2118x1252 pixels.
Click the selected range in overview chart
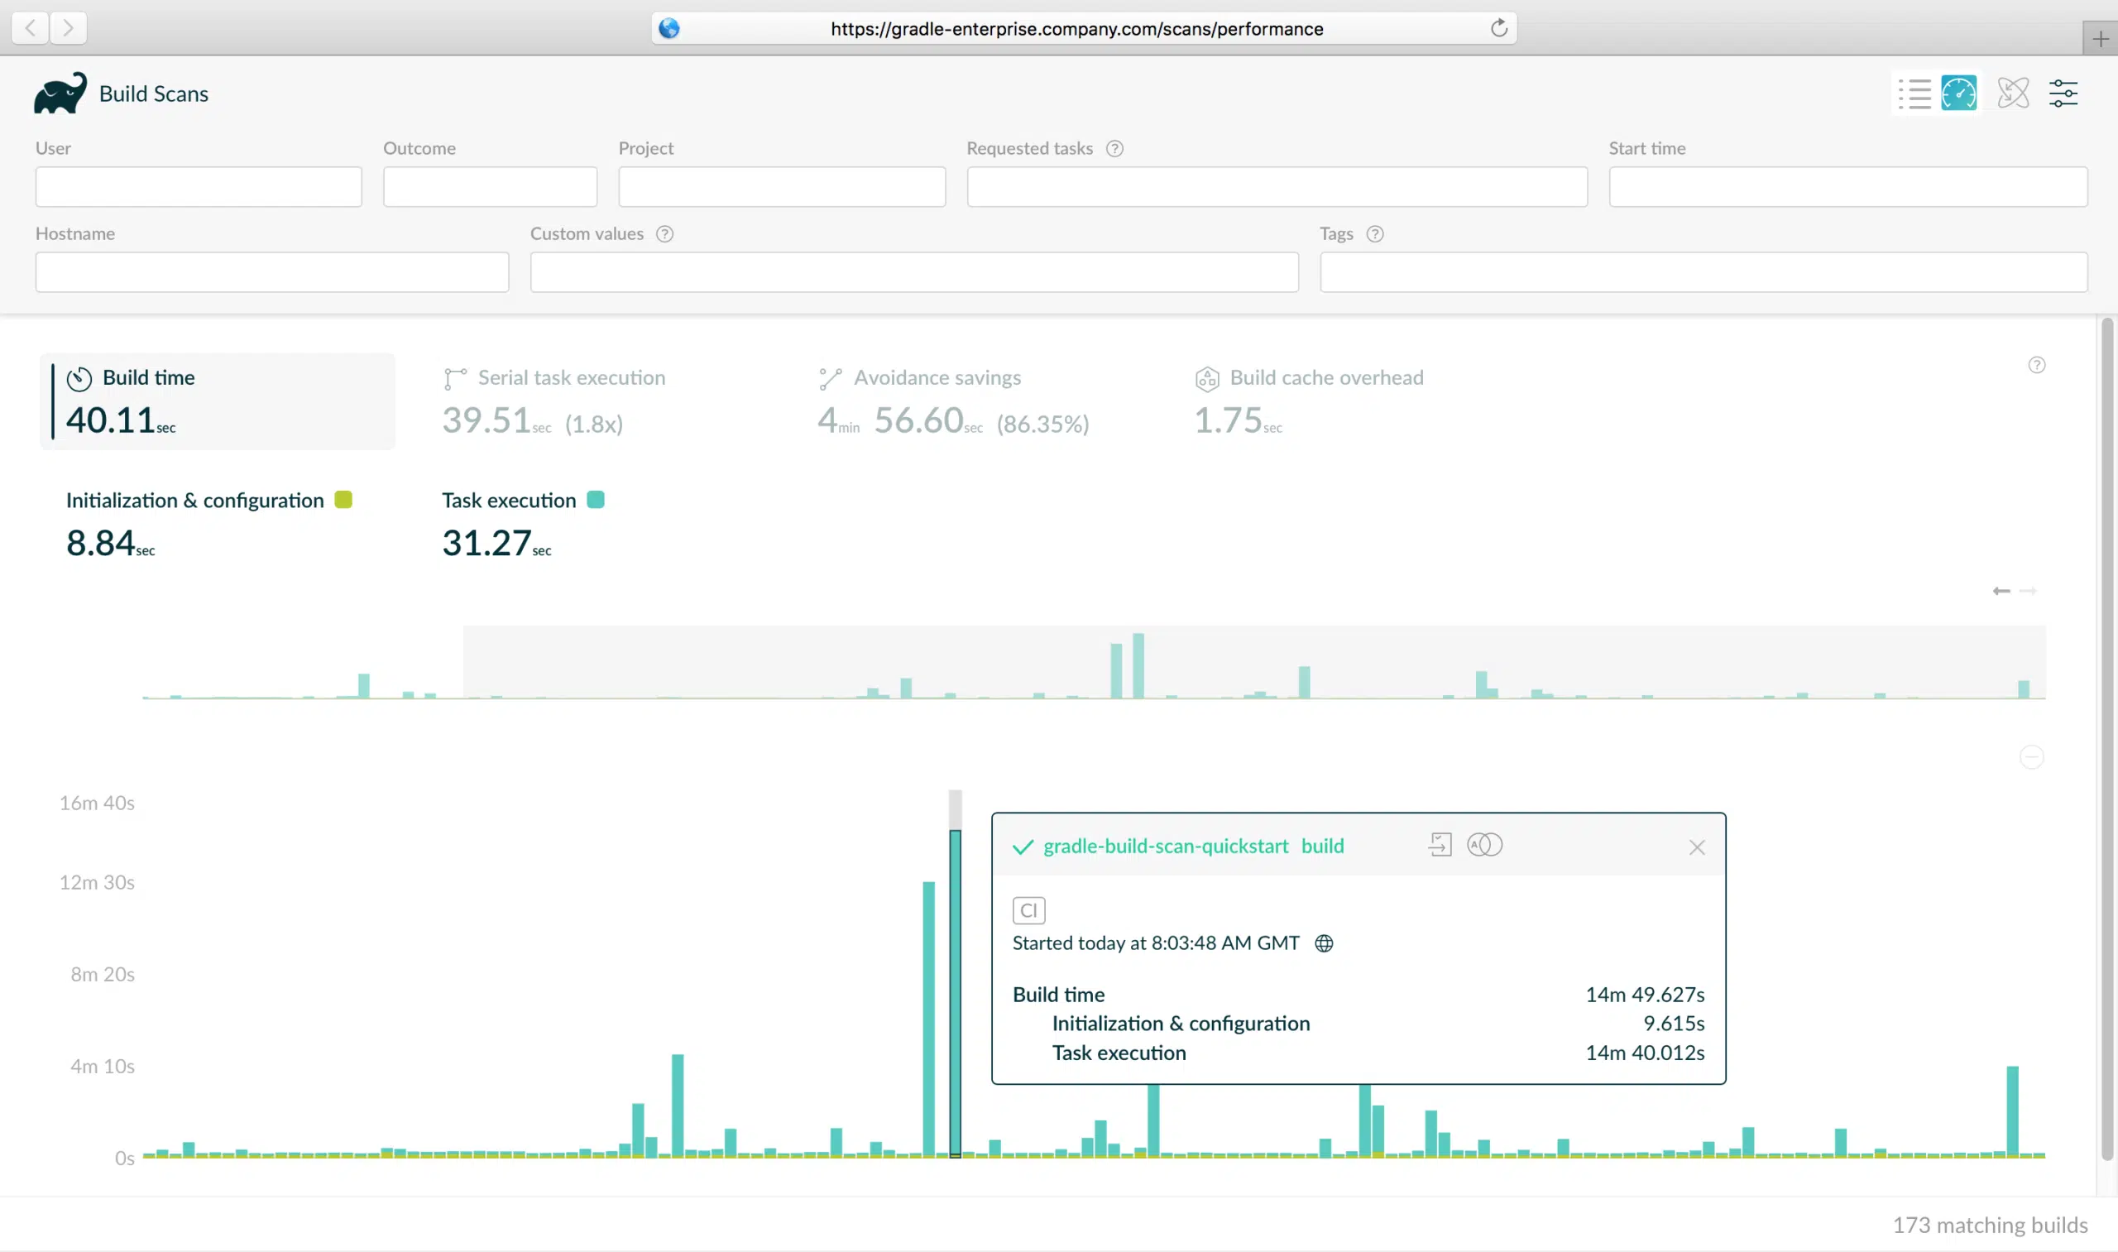1254,662
